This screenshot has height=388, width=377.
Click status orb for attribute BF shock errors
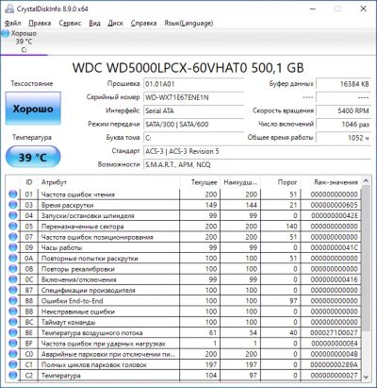(x=13, y=344)
